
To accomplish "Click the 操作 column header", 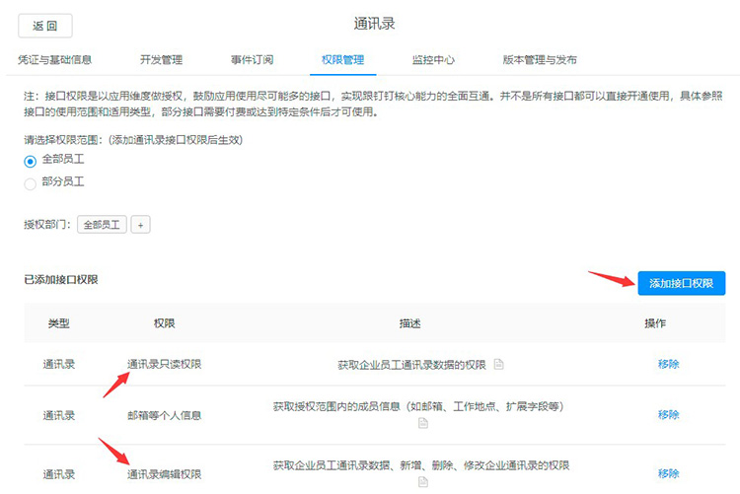I will (655, 323).
